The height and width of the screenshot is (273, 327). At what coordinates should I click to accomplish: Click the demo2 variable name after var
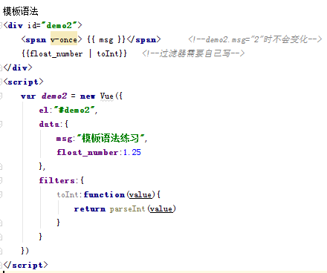pos(54,96)
